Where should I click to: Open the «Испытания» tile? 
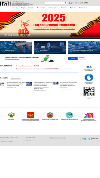(50, 48)
